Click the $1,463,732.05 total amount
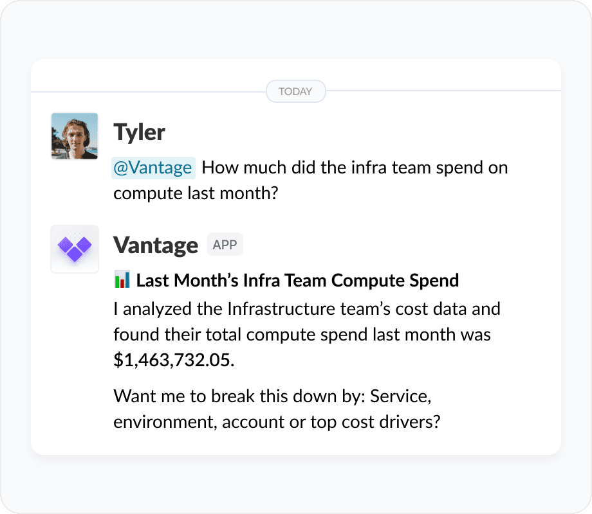 [172, 360]
